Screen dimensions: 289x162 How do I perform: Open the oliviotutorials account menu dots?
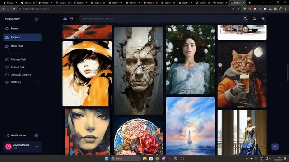(x=37, y=147)
